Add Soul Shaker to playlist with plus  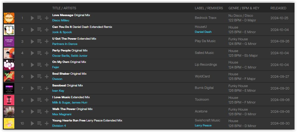47,77
